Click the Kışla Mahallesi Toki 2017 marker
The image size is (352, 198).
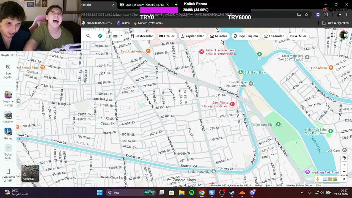(307, 57)
